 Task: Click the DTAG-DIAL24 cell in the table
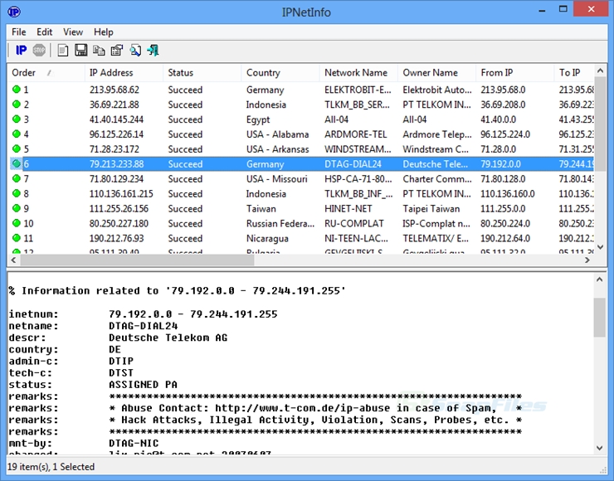tap(353, 164)
